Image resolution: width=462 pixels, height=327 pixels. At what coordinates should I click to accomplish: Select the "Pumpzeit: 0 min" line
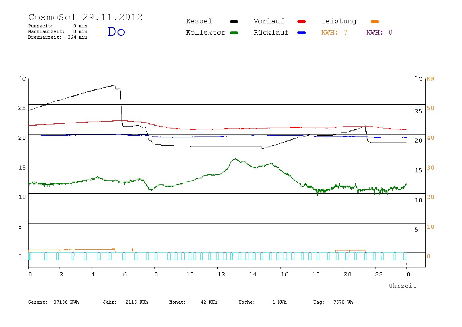pos(58,26)
